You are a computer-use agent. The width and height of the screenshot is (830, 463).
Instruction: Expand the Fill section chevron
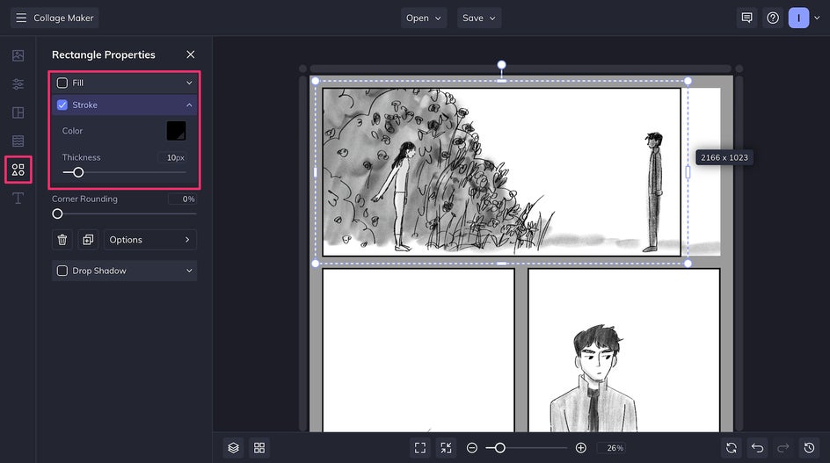coord(189,83)
